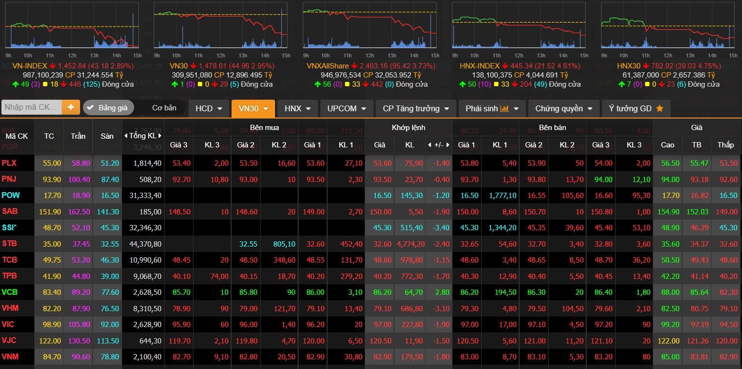The image size is (742, 369).
Task: Click STB matched volume 4,774,20
Action: coord(410,244)
